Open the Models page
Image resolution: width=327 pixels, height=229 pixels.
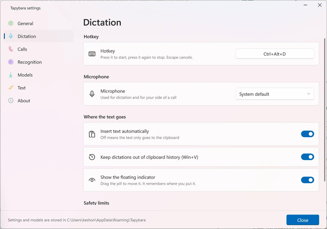(x=38, y=75)
